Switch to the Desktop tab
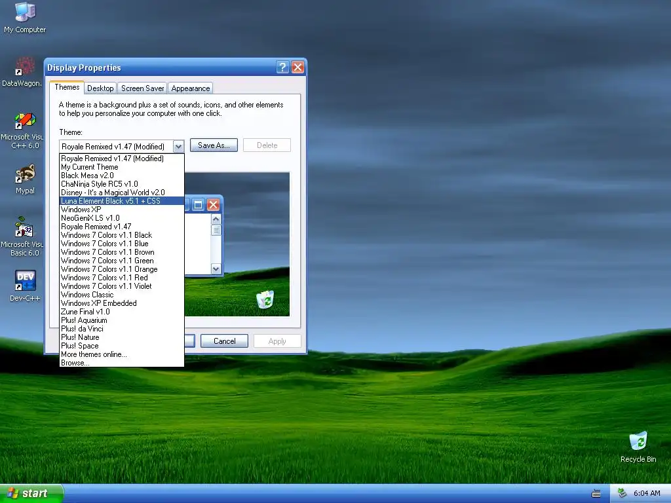This screenshot has width=671, height=503. tap(100, 88)
